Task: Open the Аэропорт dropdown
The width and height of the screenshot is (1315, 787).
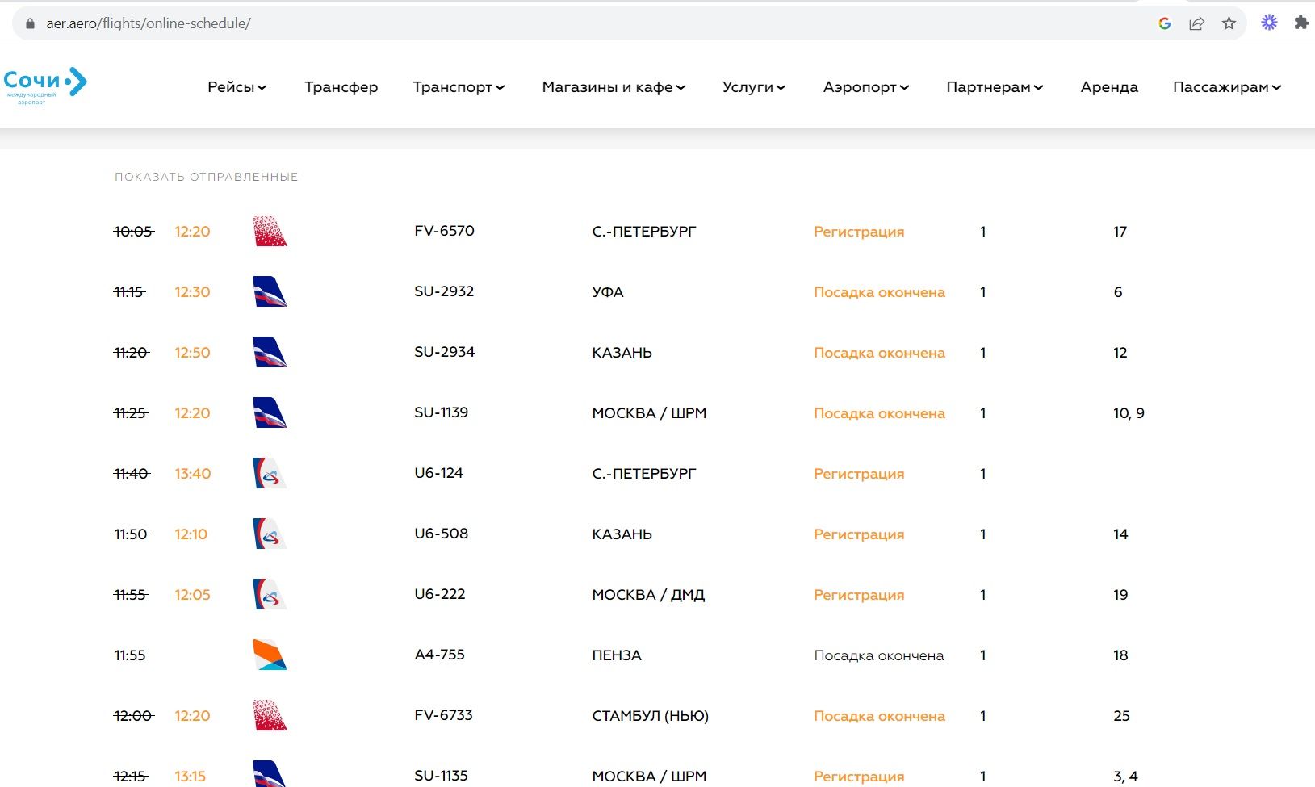Action: coord(865,86)
